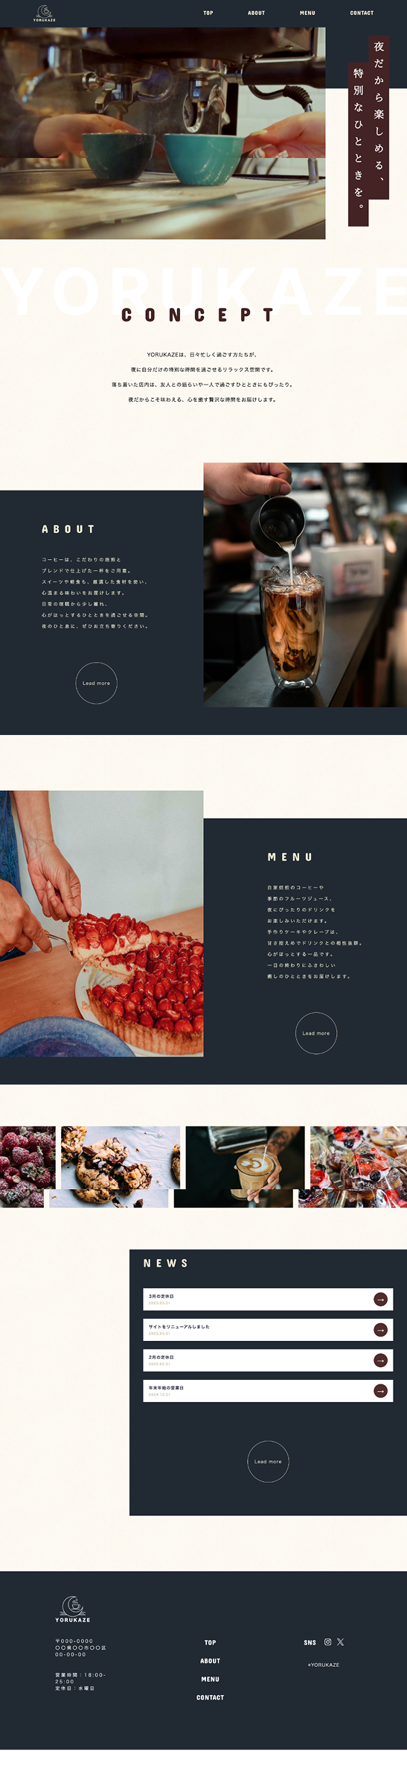Image resolution: width=407 pixels, height=1766 pixels.
Task: Click arrow icon beside 年末年始の営業日 news
Action: coord(380,1391)
